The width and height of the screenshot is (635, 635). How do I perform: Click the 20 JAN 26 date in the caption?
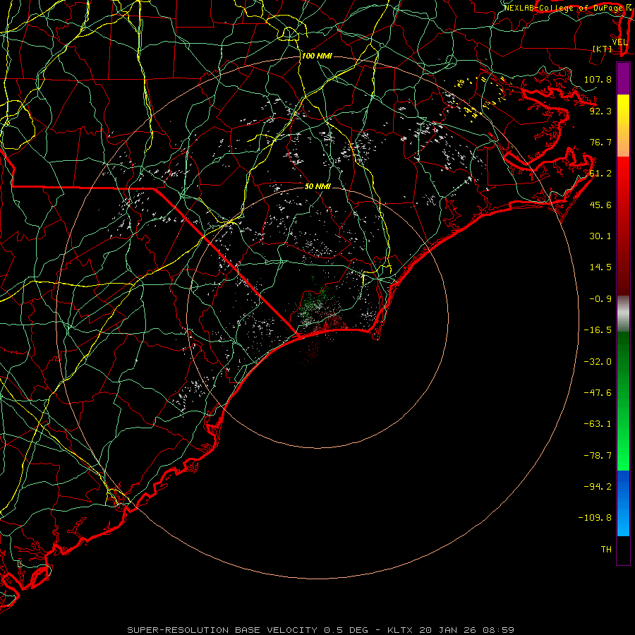point(449,630)
